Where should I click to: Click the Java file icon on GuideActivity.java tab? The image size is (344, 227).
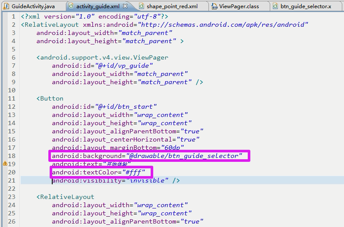tap(6, 6)
